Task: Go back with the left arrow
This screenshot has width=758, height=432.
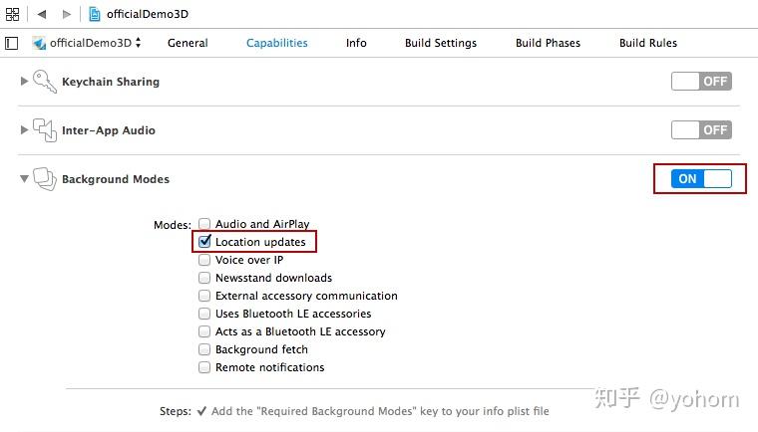Action: coord(42,15)
